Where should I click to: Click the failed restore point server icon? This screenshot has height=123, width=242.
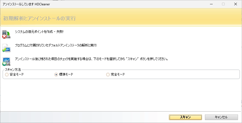(6, 34)
